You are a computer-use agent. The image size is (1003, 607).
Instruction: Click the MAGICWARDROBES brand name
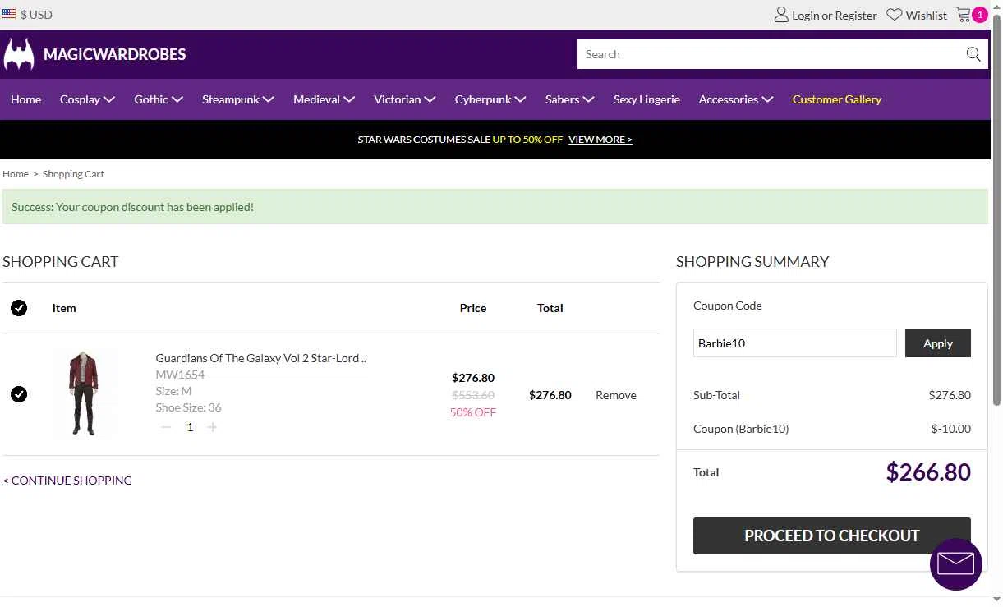pyautogui.click(x=114, y=54)
